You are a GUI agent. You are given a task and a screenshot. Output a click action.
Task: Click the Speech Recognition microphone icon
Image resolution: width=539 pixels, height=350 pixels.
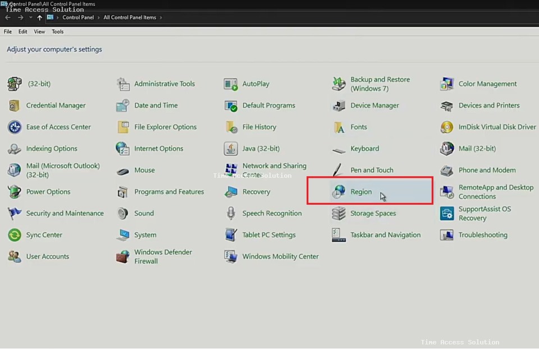[x=231, y=213]
